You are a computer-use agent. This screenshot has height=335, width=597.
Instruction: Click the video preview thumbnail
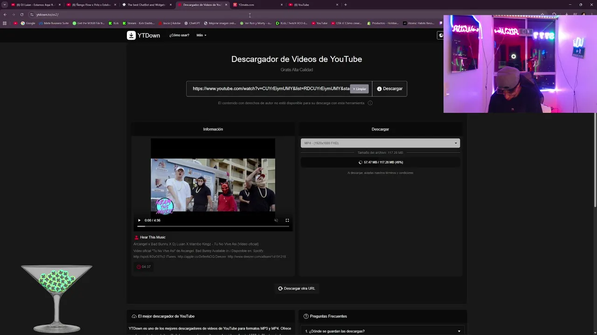(x=213, y=185)
